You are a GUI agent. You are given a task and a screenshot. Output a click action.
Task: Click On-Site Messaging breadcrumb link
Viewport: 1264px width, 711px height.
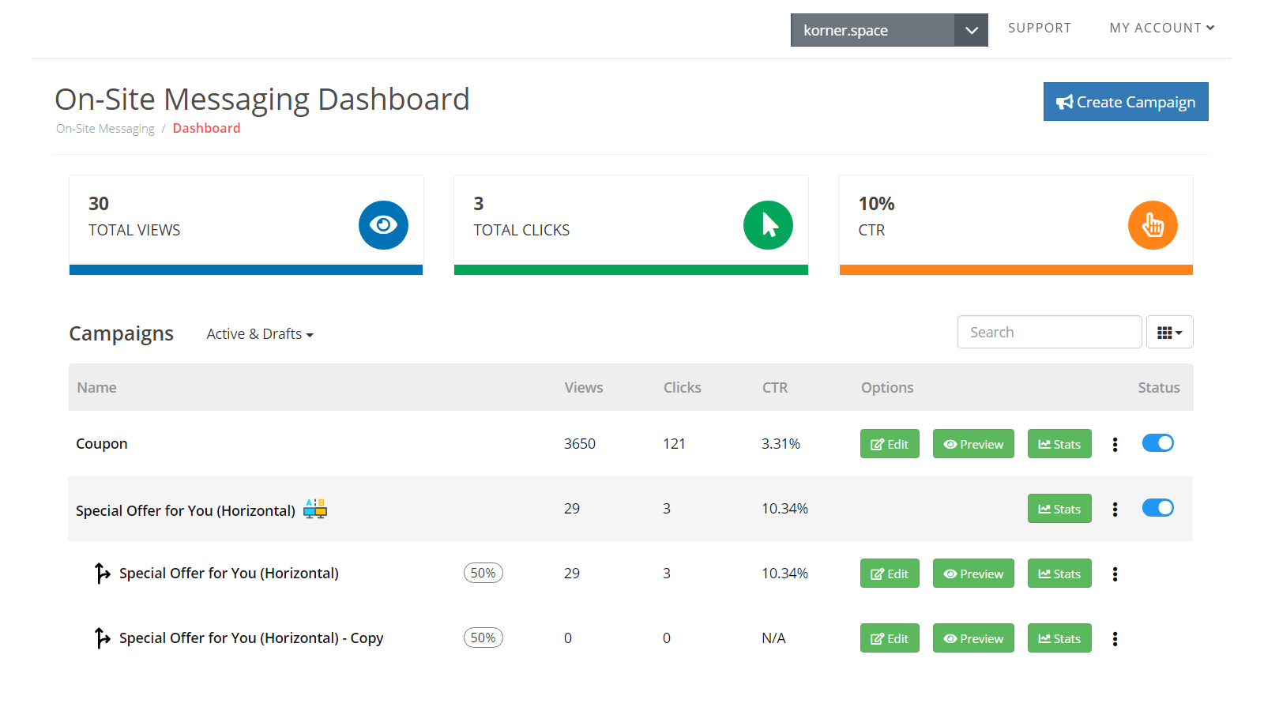[105, 129]
